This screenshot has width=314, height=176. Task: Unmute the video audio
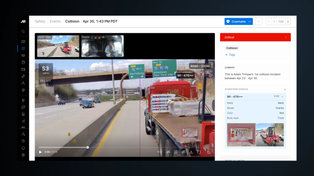(x=168, y=152)
